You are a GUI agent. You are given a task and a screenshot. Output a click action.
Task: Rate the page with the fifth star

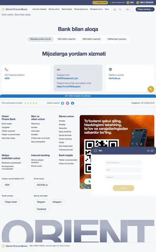pyautogui.click(x=36, y=103)
